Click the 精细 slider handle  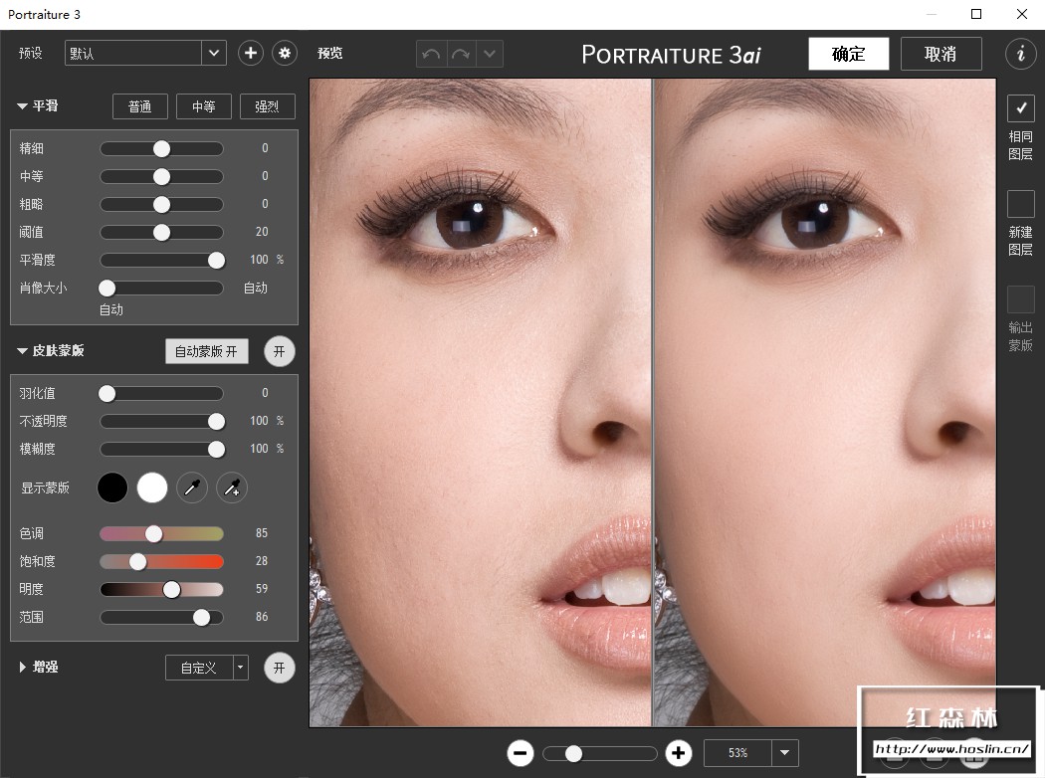[x=161, y=148]
